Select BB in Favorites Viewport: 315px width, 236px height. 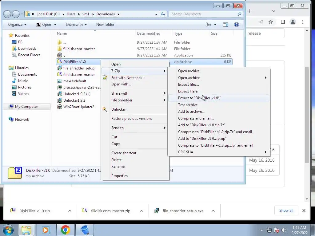(17, 42)
